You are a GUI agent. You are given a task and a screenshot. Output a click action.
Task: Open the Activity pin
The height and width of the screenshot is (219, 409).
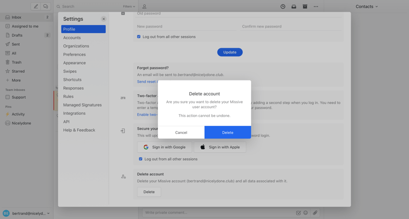coord(27,114)
